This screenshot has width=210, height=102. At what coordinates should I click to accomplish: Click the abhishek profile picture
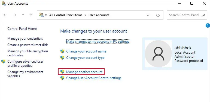click(x=158, y=54)
